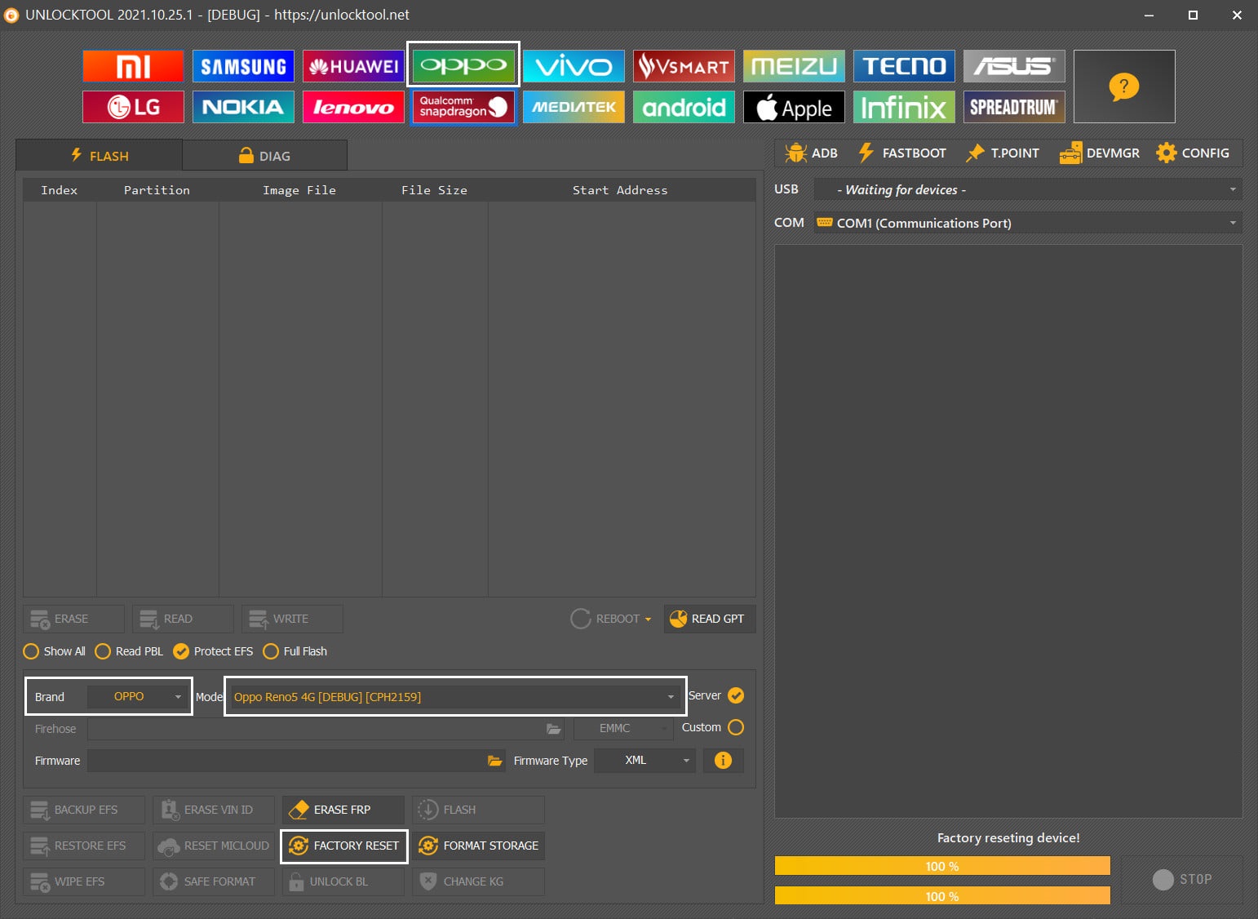The image size is (1258, 919).
Task: Select the Xiaomi MI brand logo
Action: click(133, 66)
